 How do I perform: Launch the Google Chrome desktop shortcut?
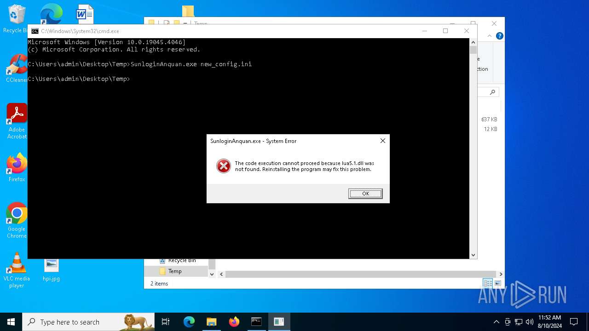click(17, 221)
